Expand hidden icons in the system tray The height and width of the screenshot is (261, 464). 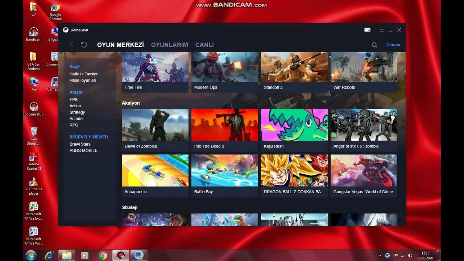tap(380, 256)
